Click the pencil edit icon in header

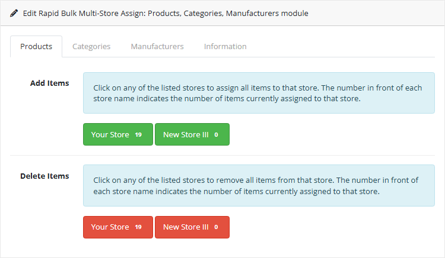[14, 13]
